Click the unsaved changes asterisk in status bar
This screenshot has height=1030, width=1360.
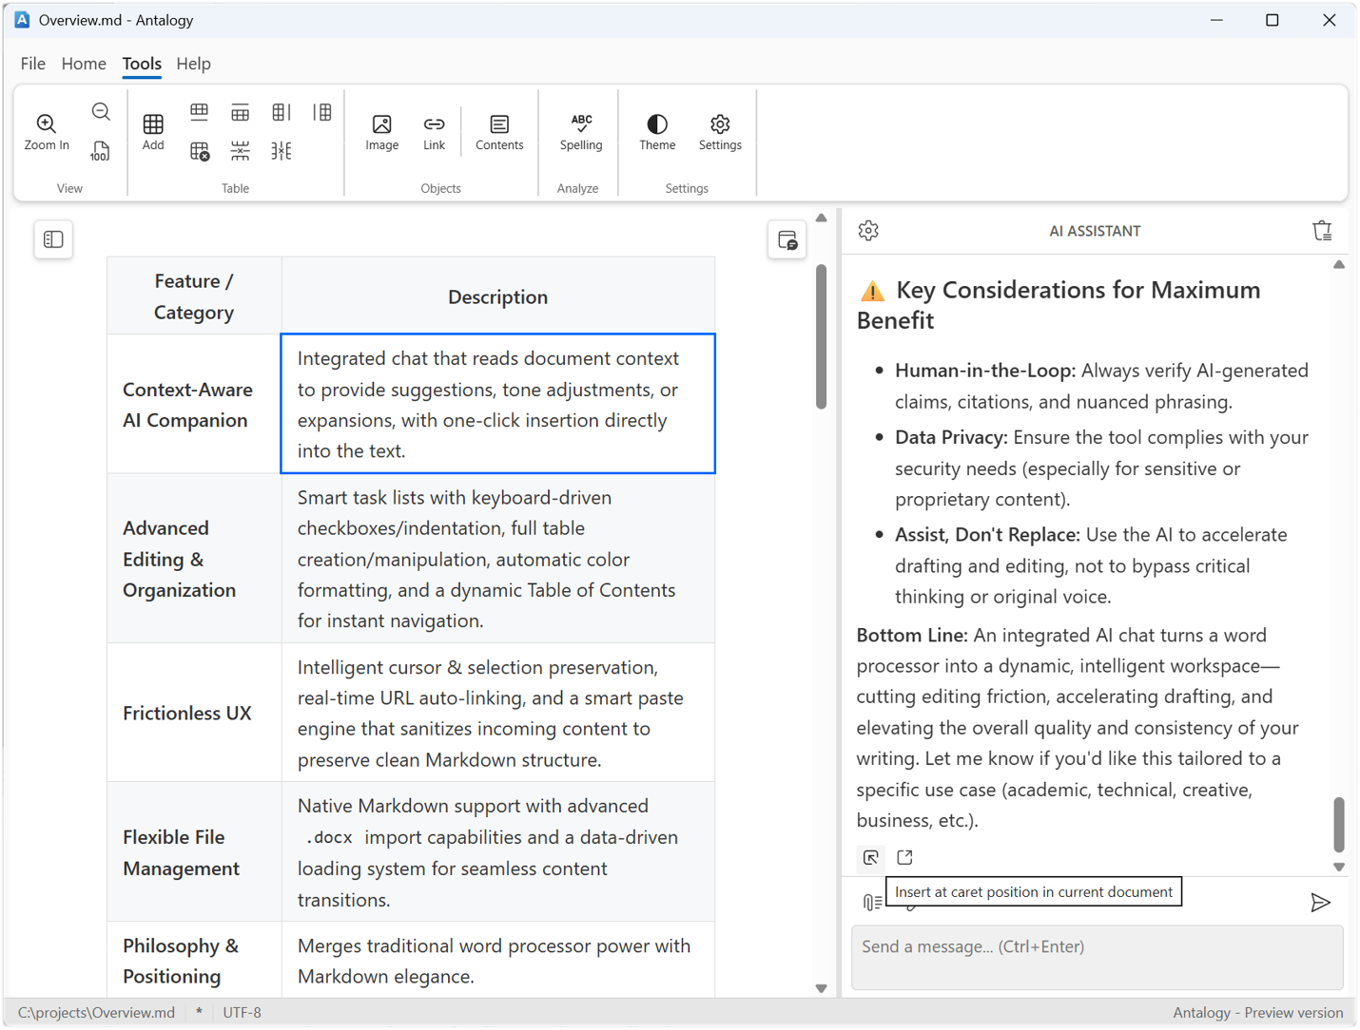[199, 1012]
